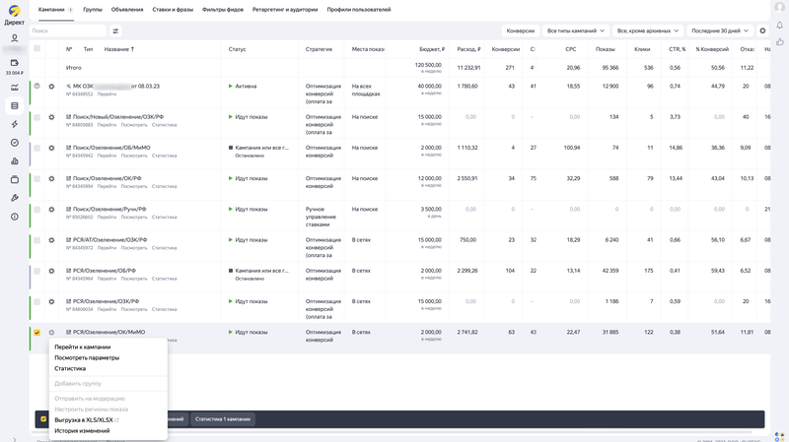Switch to the Кампании tab
Screen dimensions: 789x442
(55, 10)
